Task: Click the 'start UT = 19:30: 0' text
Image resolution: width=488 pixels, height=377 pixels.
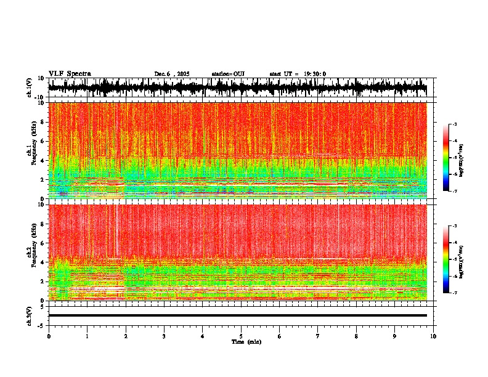Action: (x=298, y=74)
